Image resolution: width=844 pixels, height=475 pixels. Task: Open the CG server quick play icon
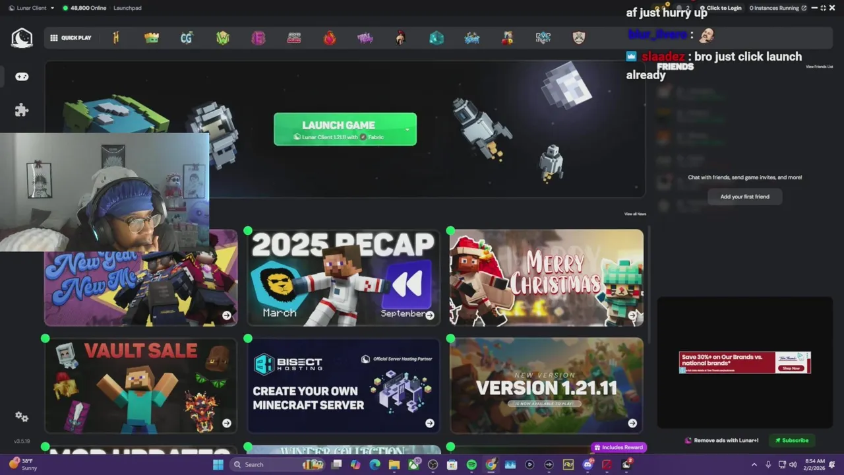pos(187,38)
